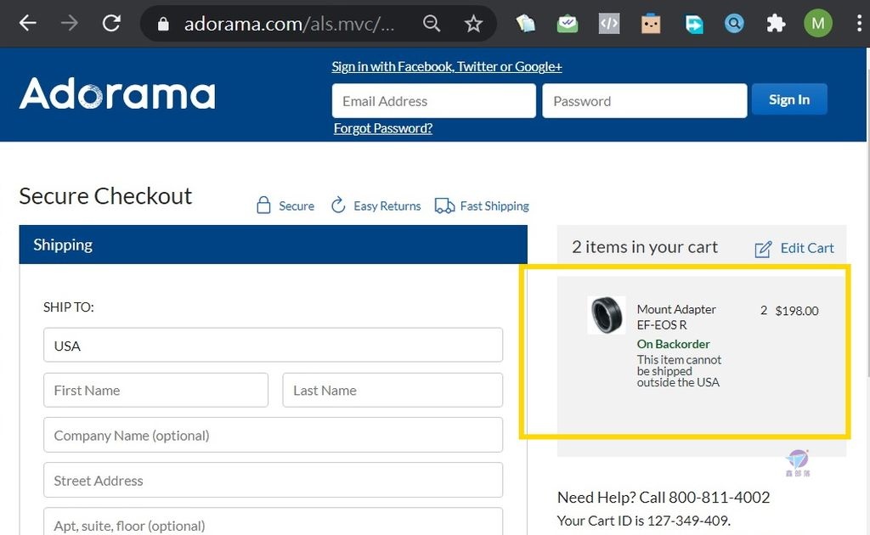This screenshot has width=870, height=535.
Task: Click the Fast Shipping label
Action: point(494,206)
